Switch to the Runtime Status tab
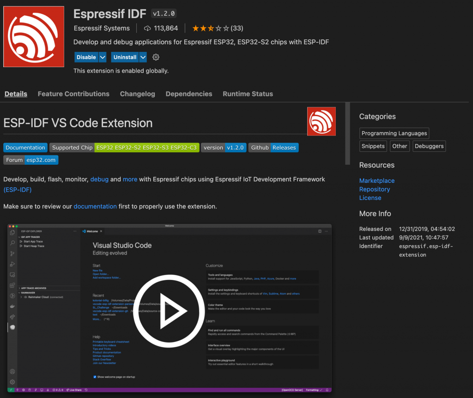Image resolution: width=473 pixels, height=398 pixels. tap(248, 94)
